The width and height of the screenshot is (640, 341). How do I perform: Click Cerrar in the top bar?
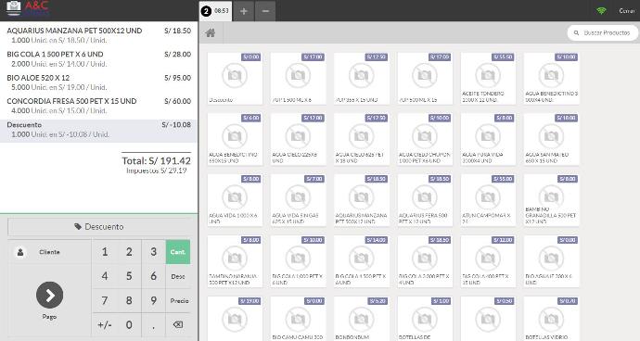pos(626,10)
